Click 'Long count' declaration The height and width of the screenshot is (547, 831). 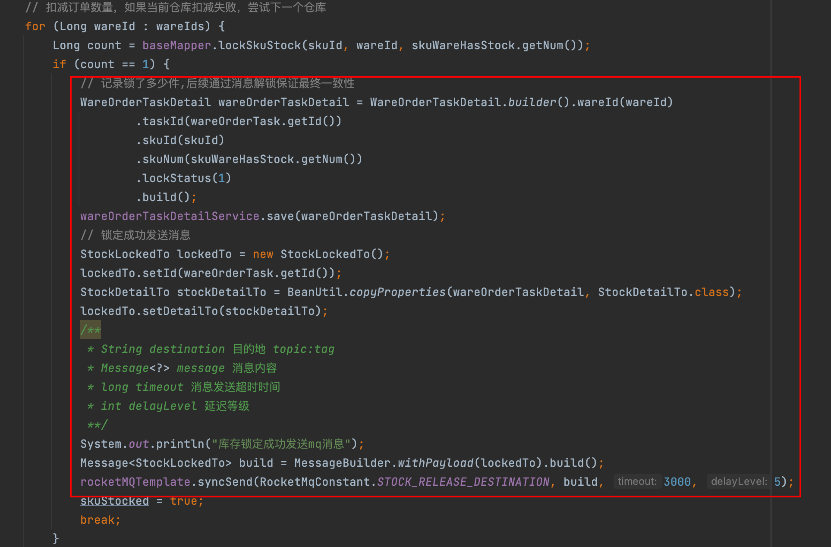(x=87, y=45)
